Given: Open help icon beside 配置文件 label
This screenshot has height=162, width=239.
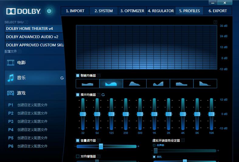Looking at the screenshot, I should click(20, 51).
